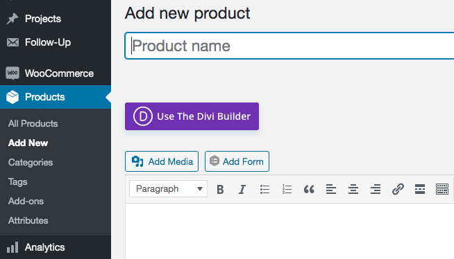Image resolution: width=454 pixels, height=259 pixels.
Task: Toggle the toolbar kitchen sink
Action: [x=442, y=190]
